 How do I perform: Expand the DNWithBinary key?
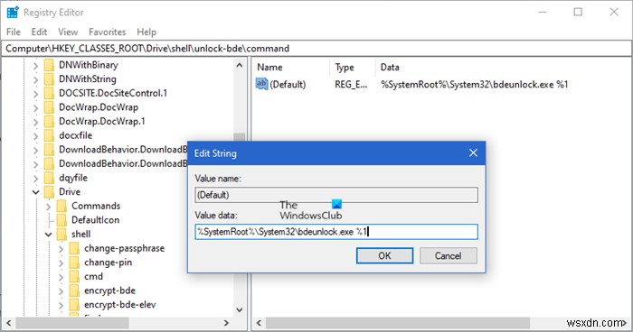coord(35,66)
